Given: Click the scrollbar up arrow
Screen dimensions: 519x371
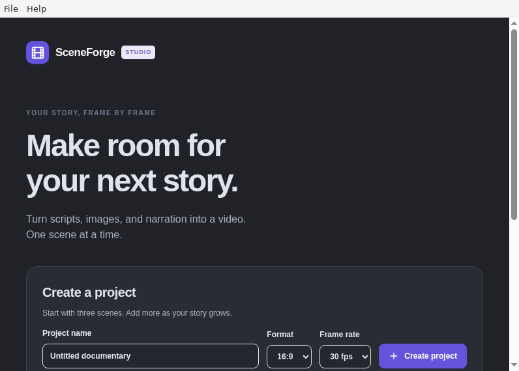Looking at the screenshot, I should click(514, 23).
